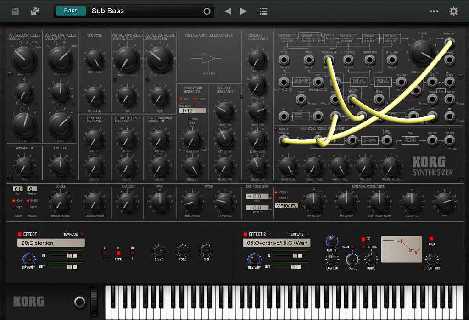Click the VCO 2 waveform selector knob
469x320 pixels.
click(x=60, y=59)
